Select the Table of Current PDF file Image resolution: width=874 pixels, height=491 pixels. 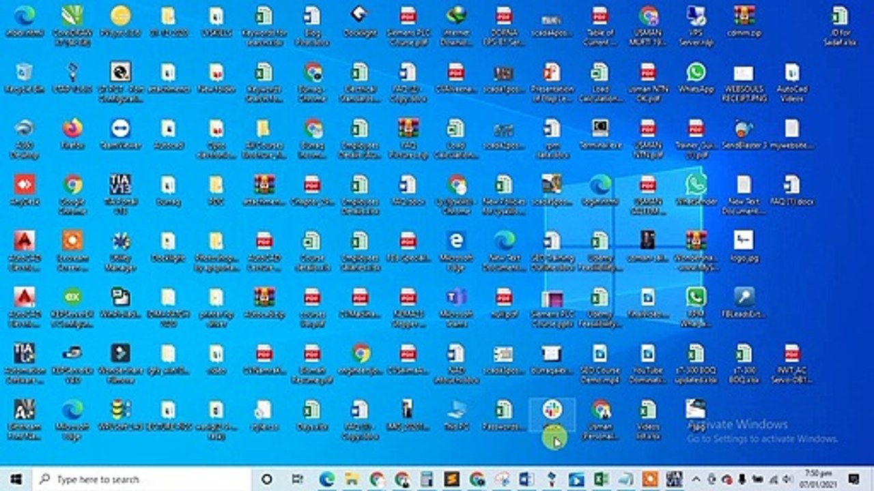(600, 25)
